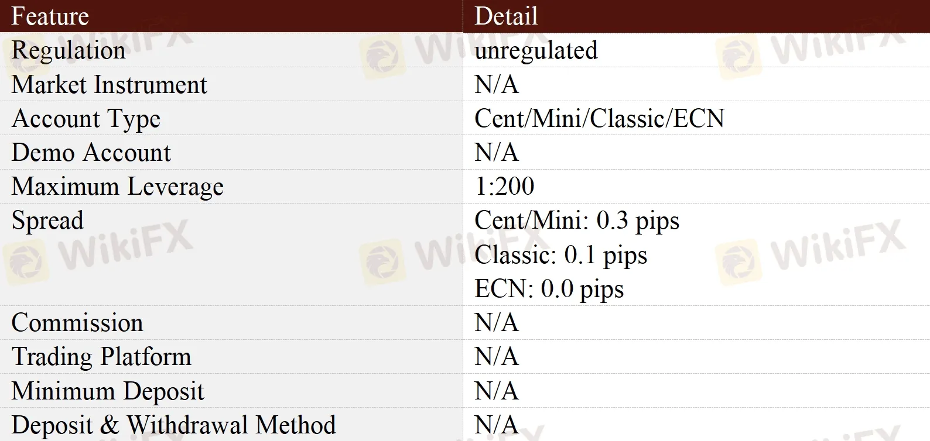Select the Minimum Deposit label
The width and height of the screenshot is (930, 441).
pos(108,391)
